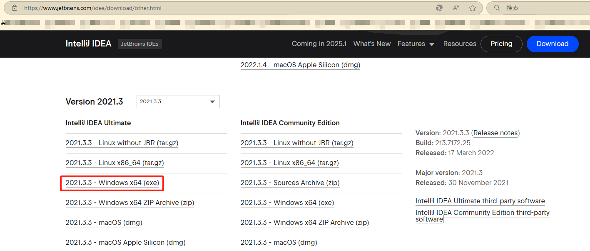Open the Resources menu item
Screen dimensions: 590x251
(460, 44)
